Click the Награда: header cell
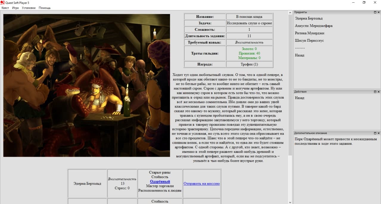381x204 pixels. pos(205,64)
